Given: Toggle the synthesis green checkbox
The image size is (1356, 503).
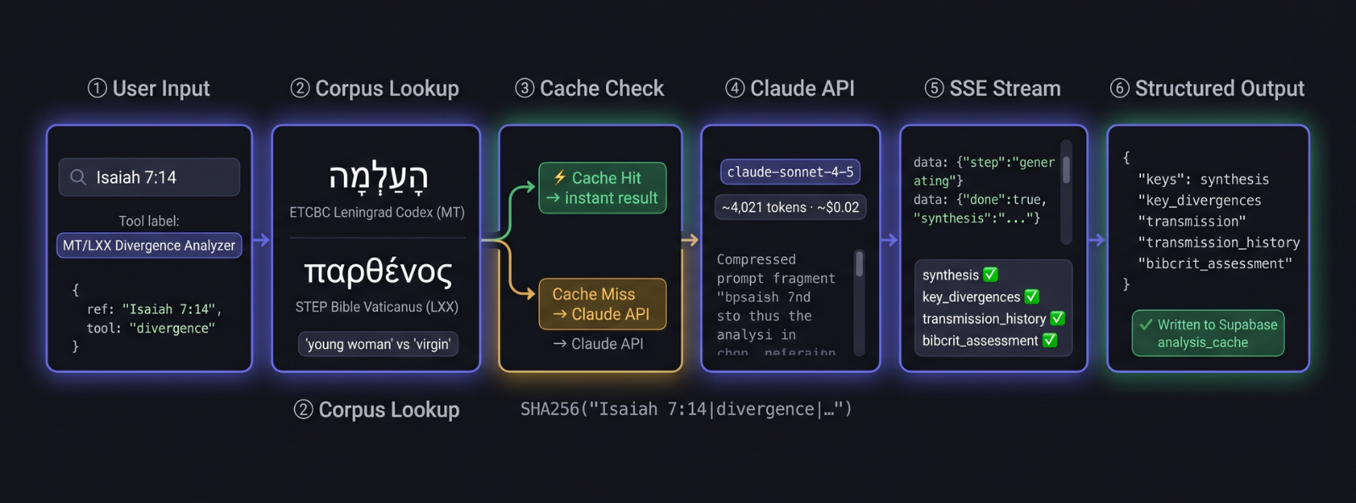Looking at the screenshot, I should 990,274.
